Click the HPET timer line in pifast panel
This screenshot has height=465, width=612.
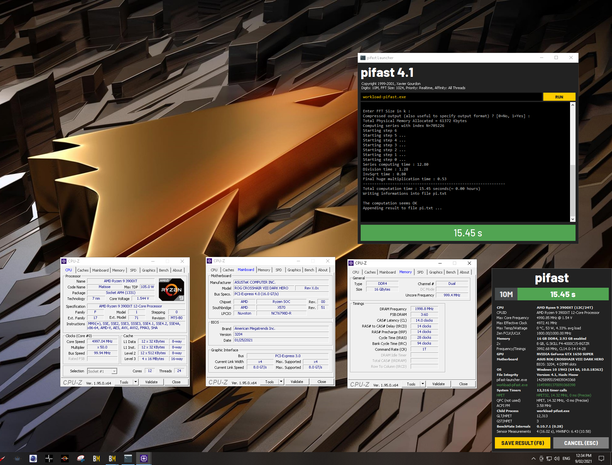click(544, 395)
